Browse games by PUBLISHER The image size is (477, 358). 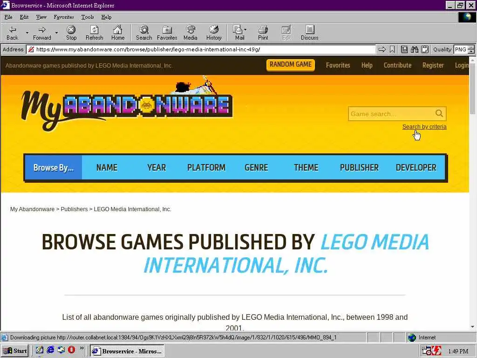pyautogui.click(x=359, y=167)
